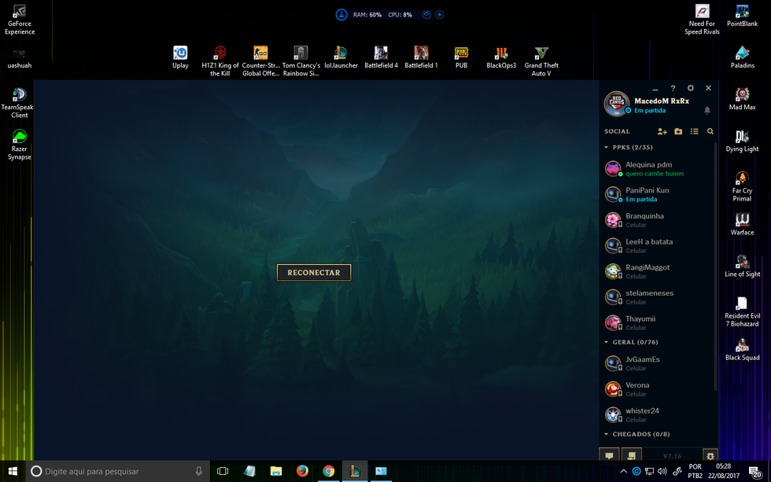
Task: Select the Paladins shortcut
Action: tap(742, 57)
